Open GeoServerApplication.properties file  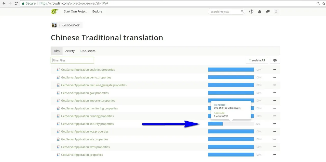click(x=82, y=155)
